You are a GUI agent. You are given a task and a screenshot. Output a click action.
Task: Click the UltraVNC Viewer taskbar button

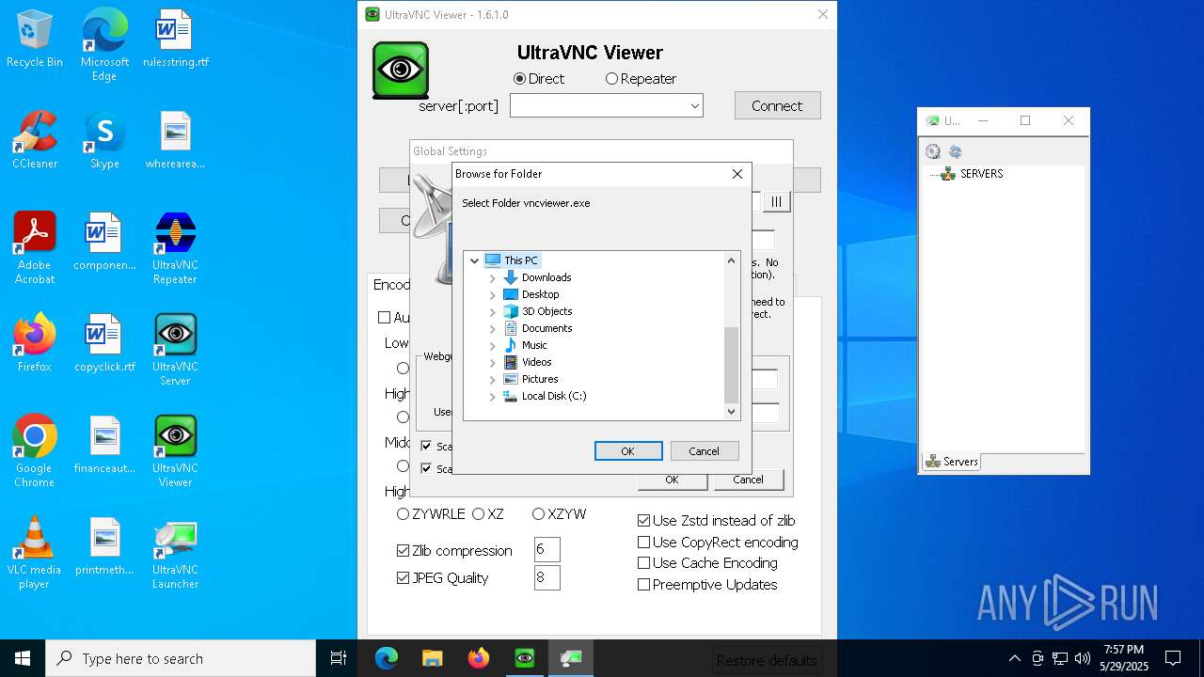point(525,658)
